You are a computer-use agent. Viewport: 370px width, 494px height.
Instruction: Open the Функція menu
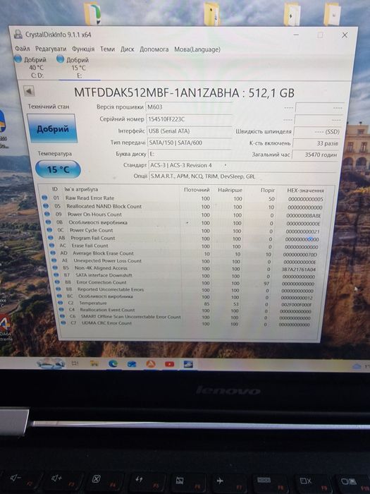[x=83, y=49]
